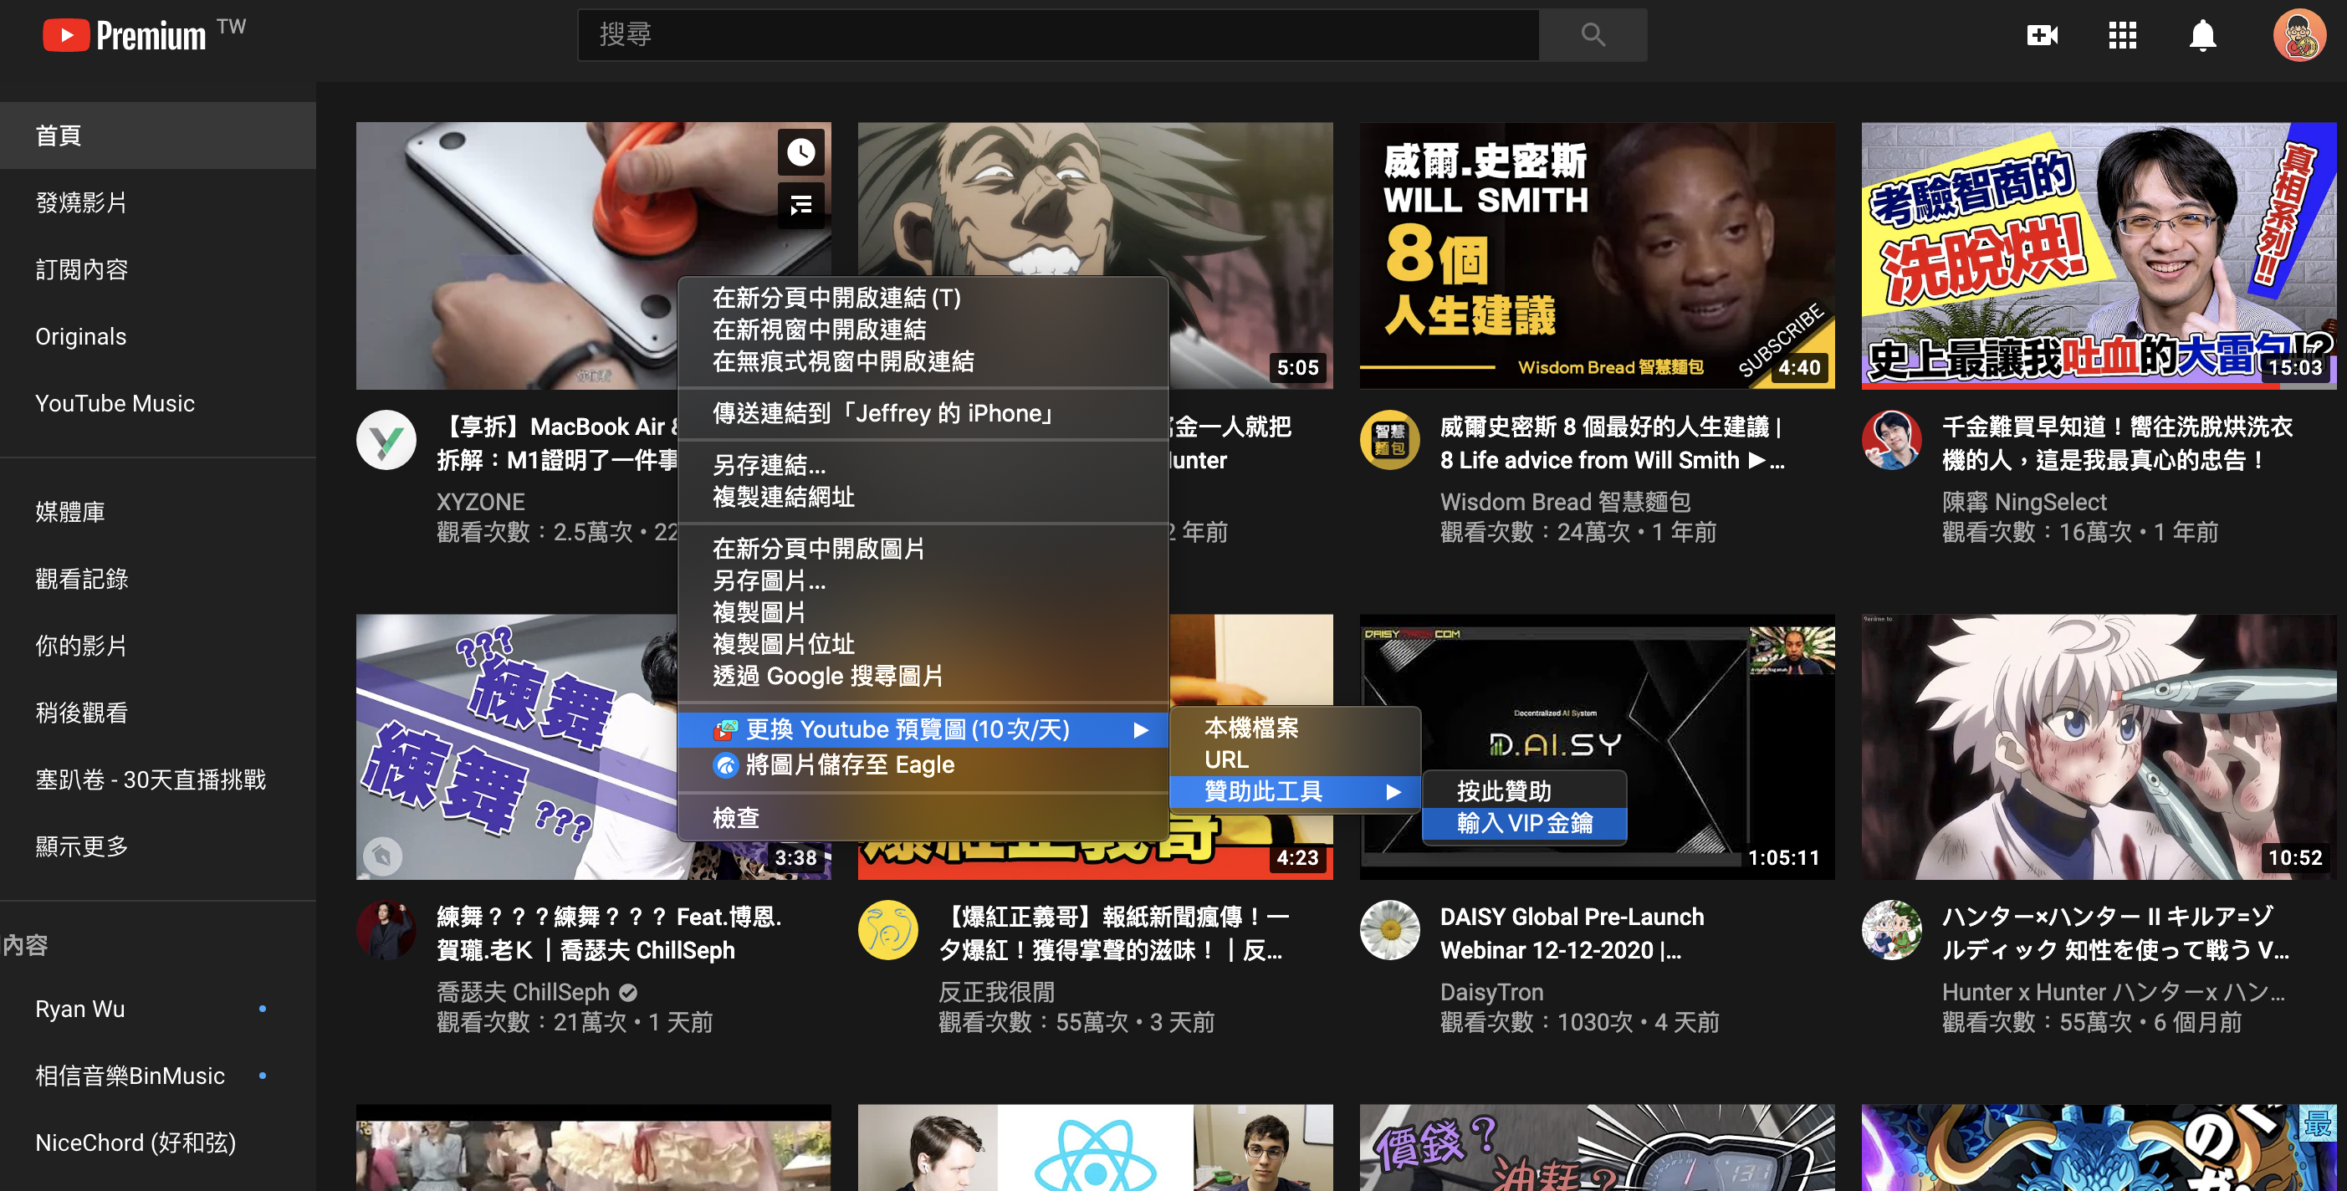Screen dimensions: 2347x1191
Task: Select 將圖片儲存至 Eagle
Action: pyautogui.click(x=923, y=765)
